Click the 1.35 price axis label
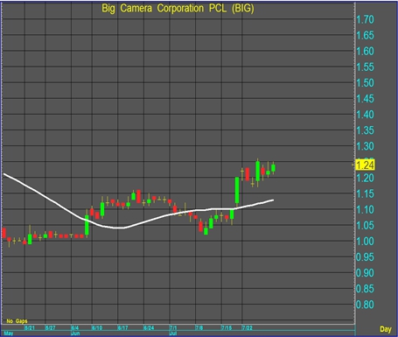The height and width of the screenshot is (337, 398). tap(365, 130)
